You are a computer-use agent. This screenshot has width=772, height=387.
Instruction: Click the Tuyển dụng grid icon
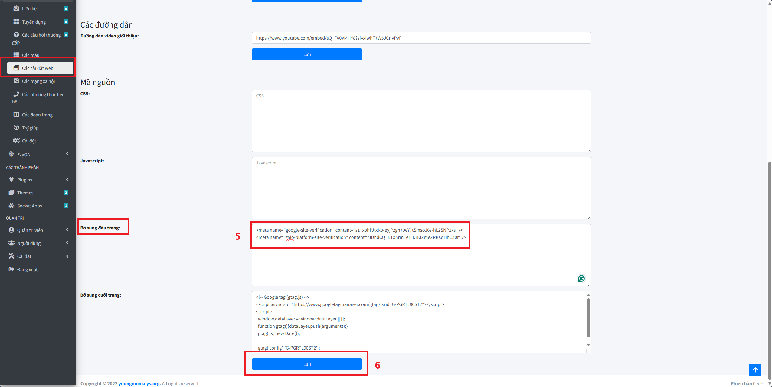pos(16,21)
